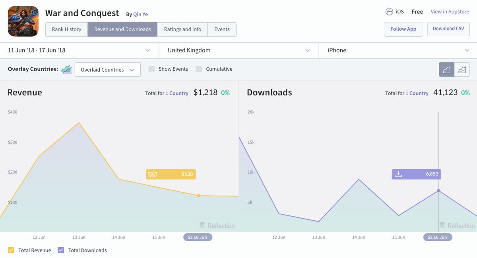Click the $120 revenue tooltip icon

(153, 174)
